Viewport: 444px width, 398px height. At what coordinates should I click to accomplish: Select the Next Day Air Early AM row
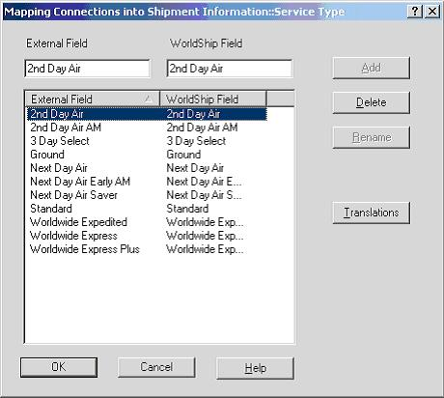pyautogui.click(x=147, y=182)
